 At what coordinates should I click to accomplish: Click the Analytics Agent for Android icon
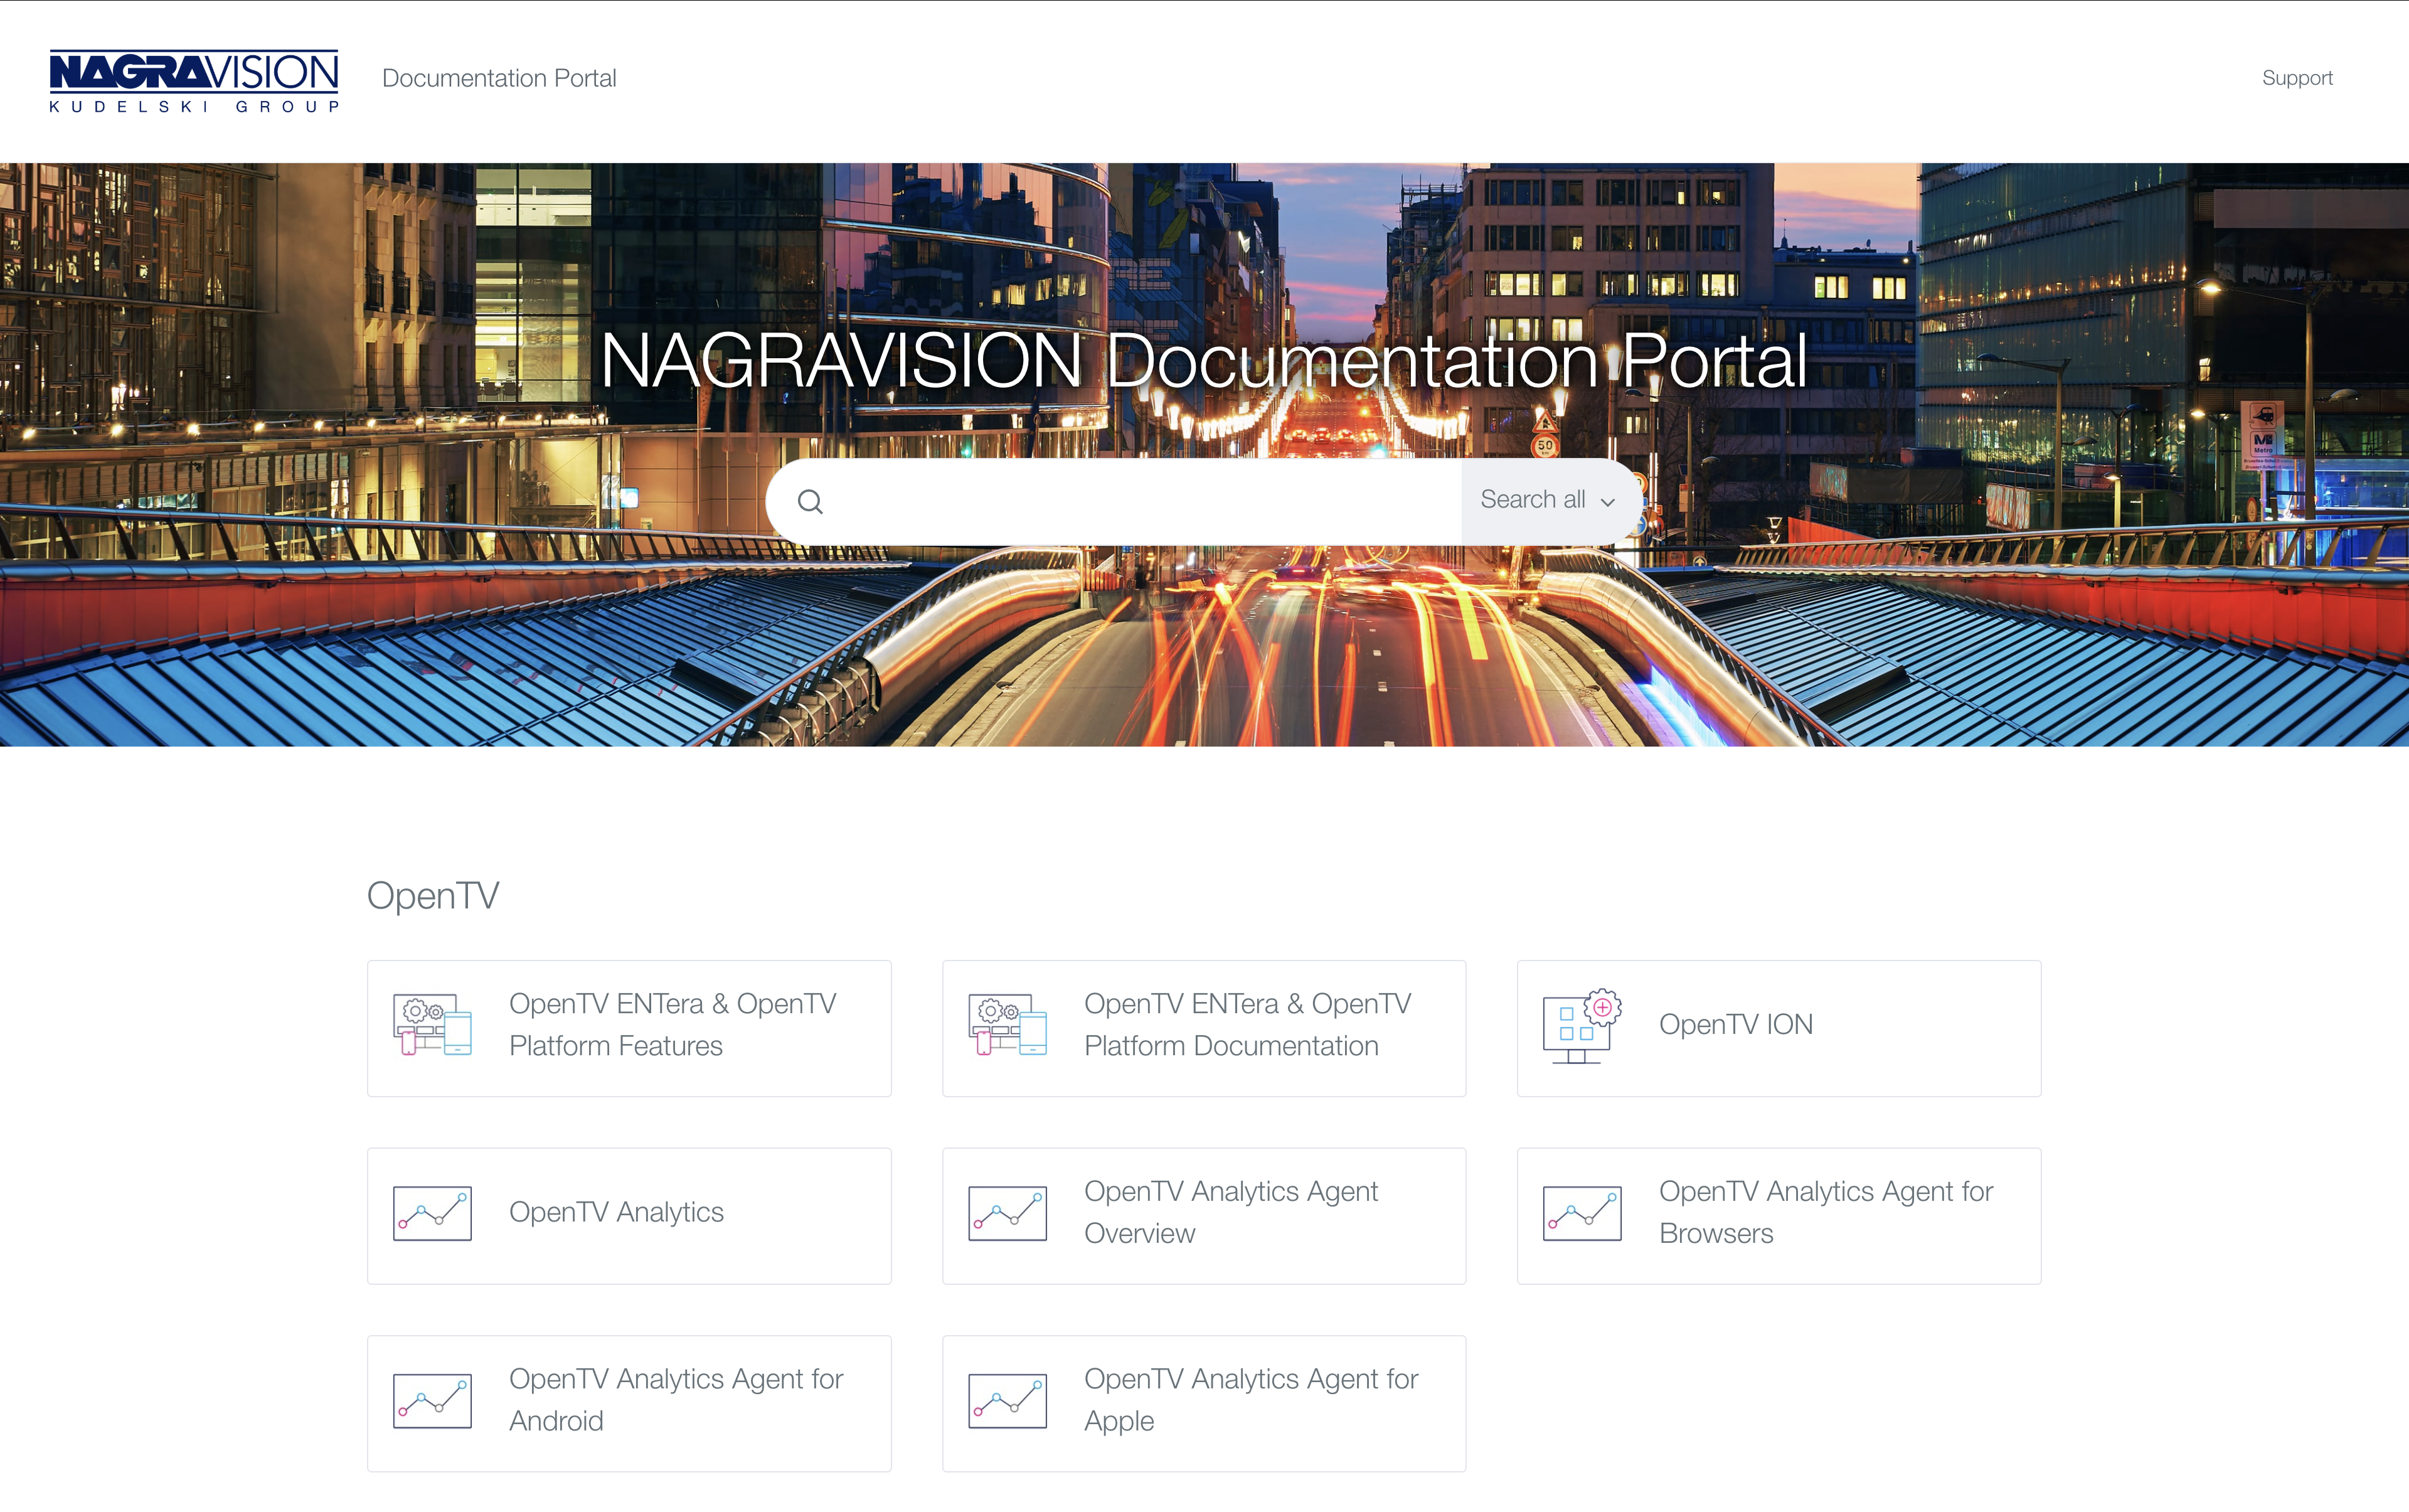[x=432, y=1401]
